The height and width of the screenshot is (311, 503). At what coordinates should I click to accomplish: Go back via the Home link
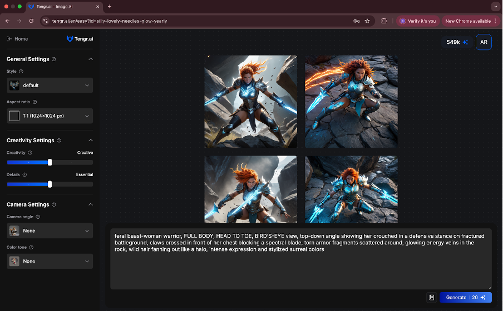point(17,39)
